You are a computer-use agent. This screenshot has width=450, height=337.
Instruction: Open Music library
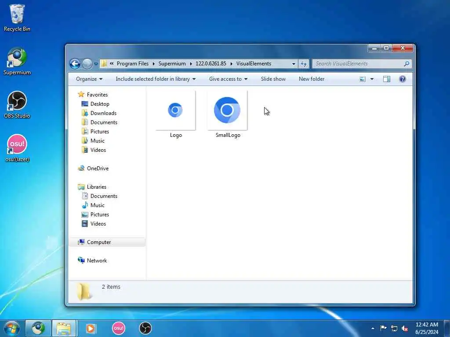[93, 205]
